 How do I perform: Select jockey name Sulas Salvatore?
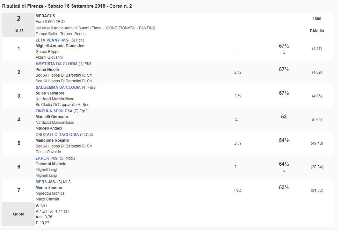[x=50, y=93]
